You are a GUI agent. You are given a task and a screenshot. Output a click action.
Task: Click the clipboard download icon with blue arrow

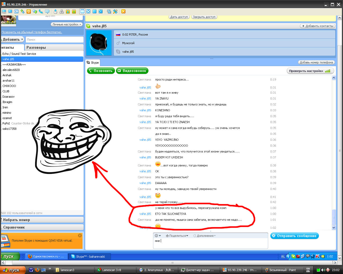[x=68, y=12]
